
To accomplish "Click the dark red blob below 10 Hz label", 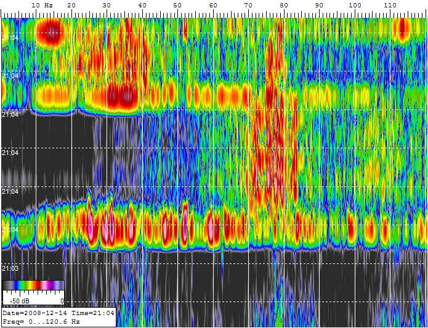I will pos(50,31).
